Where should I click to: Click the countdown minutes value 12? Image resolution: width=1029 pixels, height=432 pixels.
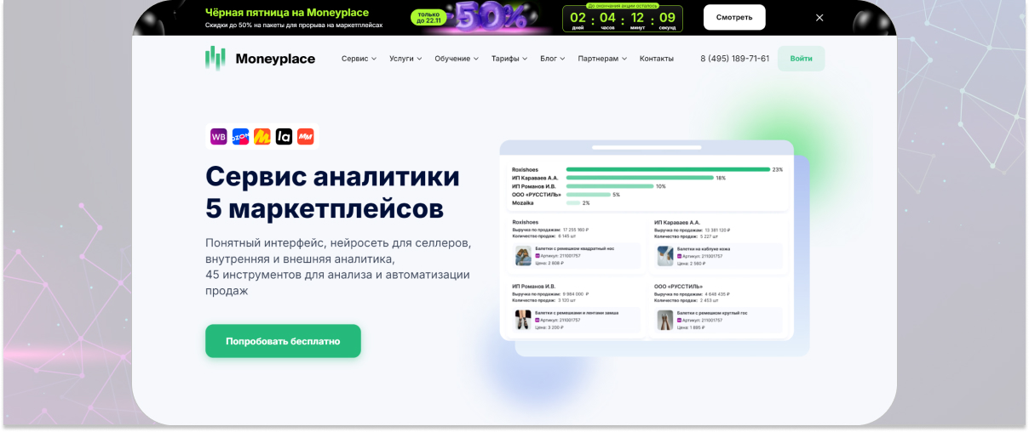[x=637, y=17]
